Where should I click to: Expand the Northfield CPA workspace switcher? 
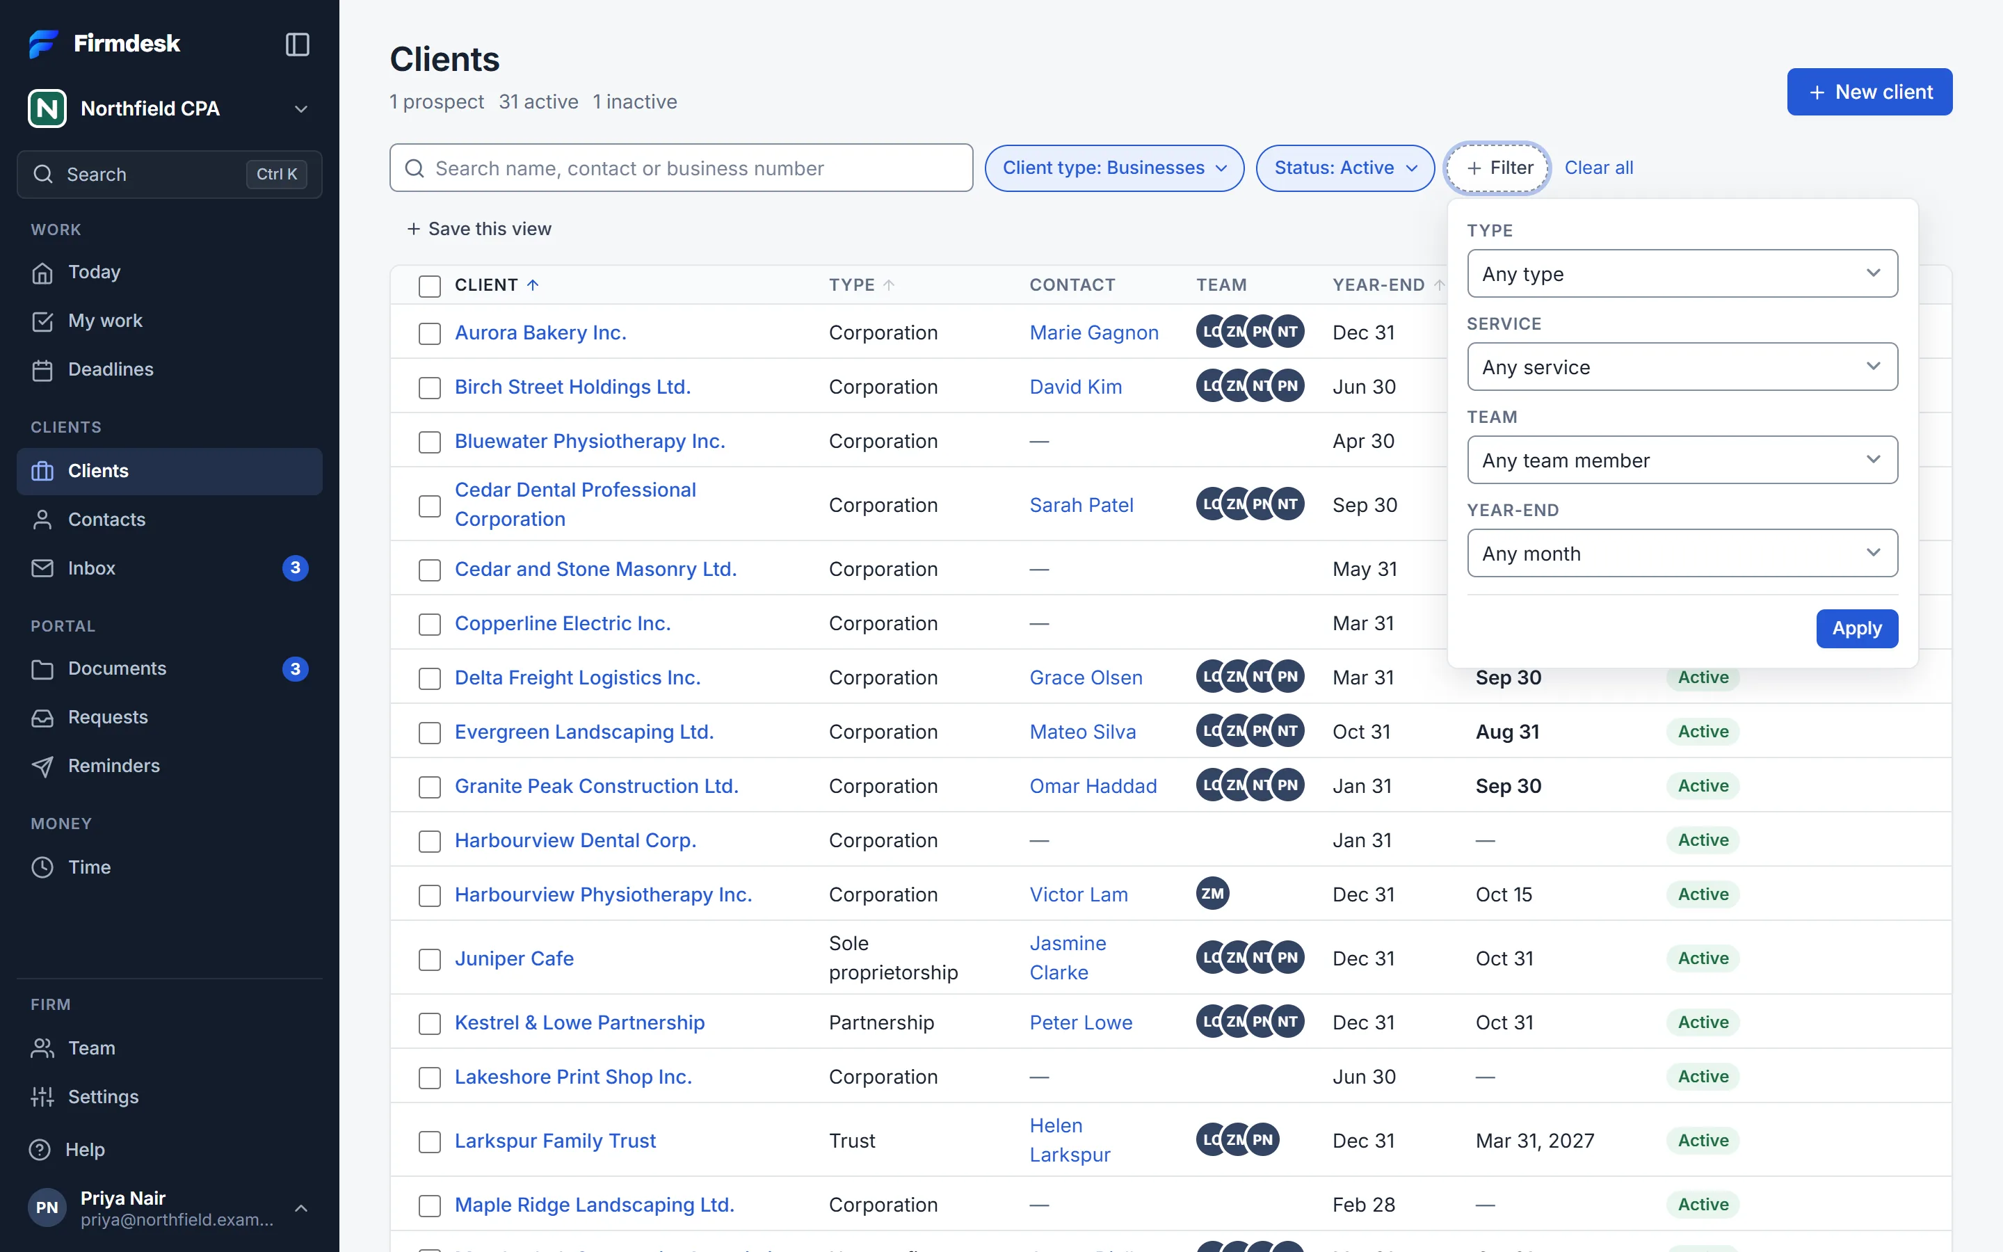[x=170, y=109]
